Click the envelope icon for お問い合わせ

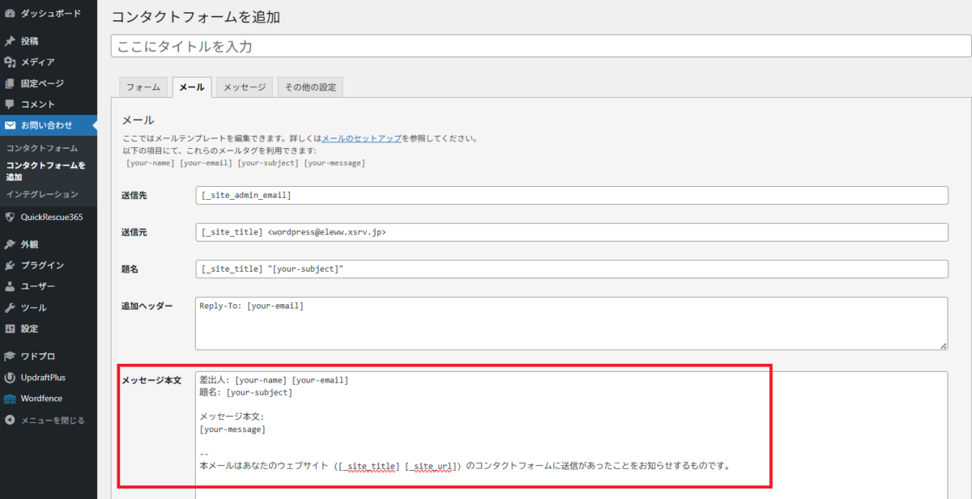pyautogui.click(x=10, y=125)
